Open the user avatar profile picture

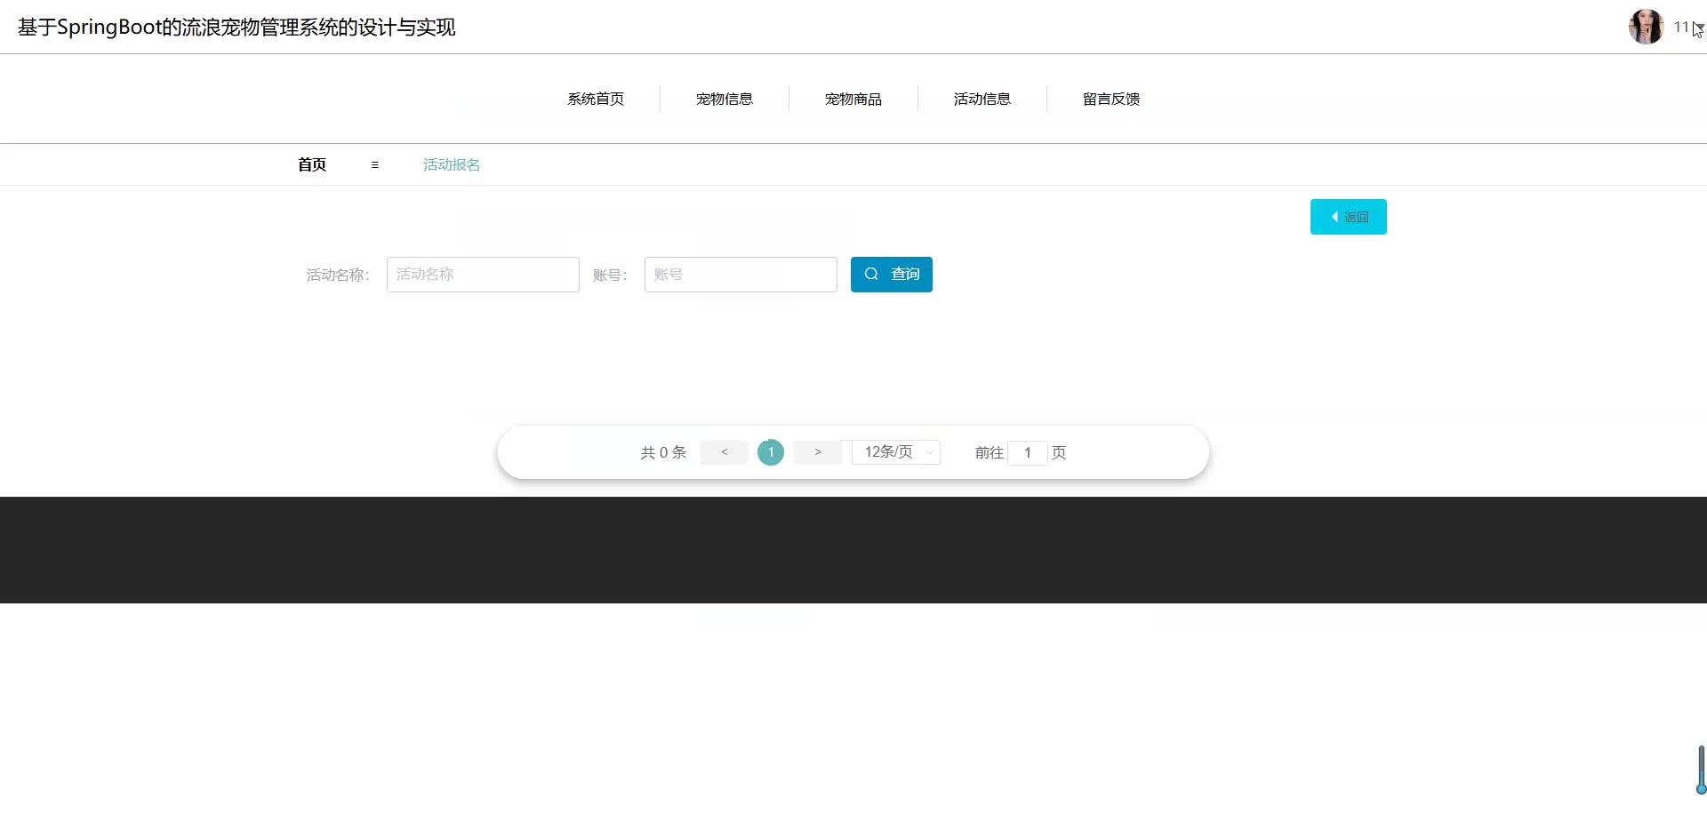tap(1646, 27)
